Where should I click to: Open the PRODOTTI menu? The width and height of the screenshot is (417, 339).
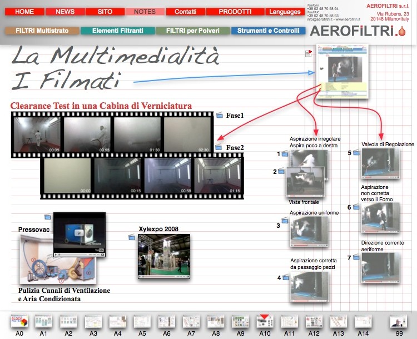click(x=235, y=12)
